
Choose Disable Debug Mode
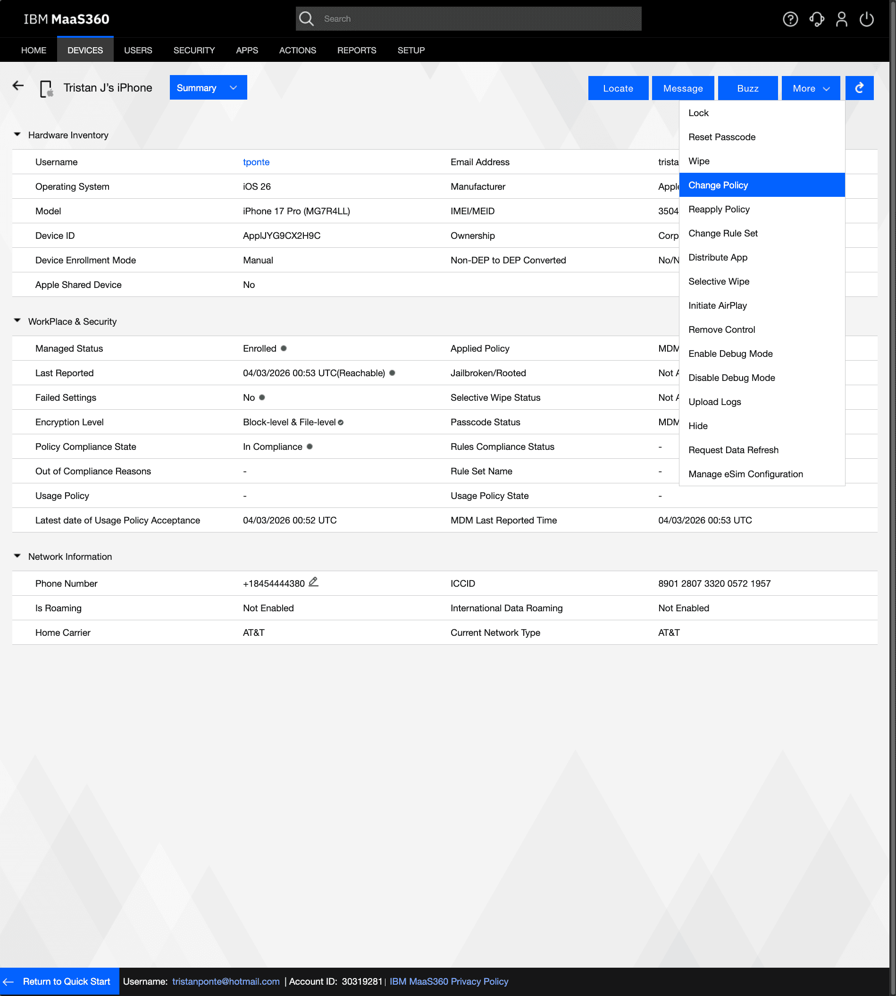click(x=762, y=378)
